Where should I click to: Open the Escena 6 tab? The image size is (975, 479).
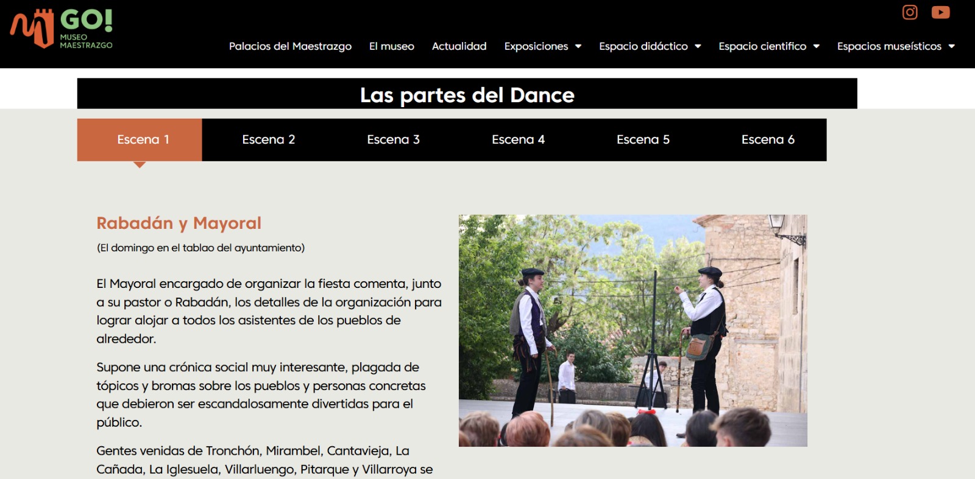(768, 139)
